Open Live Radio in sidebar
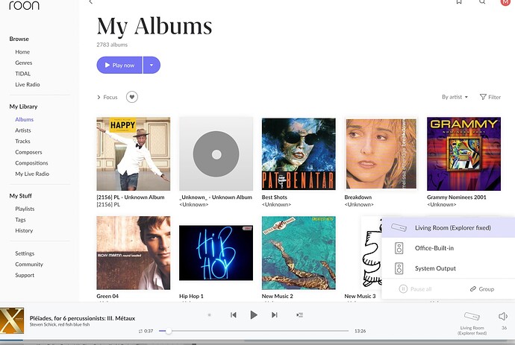 tap(28, 84)
